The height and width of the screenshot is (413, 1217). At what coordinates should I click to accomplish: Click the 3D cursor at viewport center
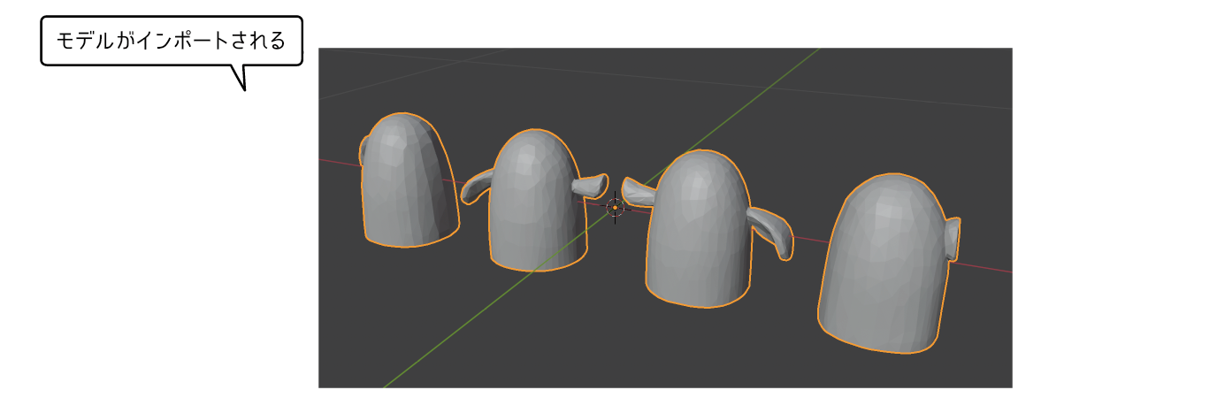[x=615, y=207]
